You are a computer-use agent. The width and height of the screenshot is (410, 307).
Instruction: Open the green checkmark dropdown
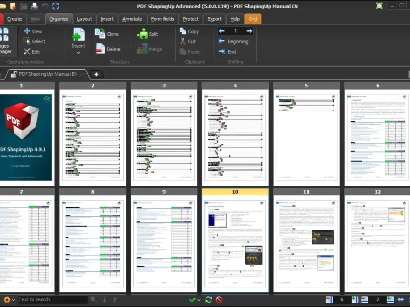pyautogui.click(x=194, y=300)
